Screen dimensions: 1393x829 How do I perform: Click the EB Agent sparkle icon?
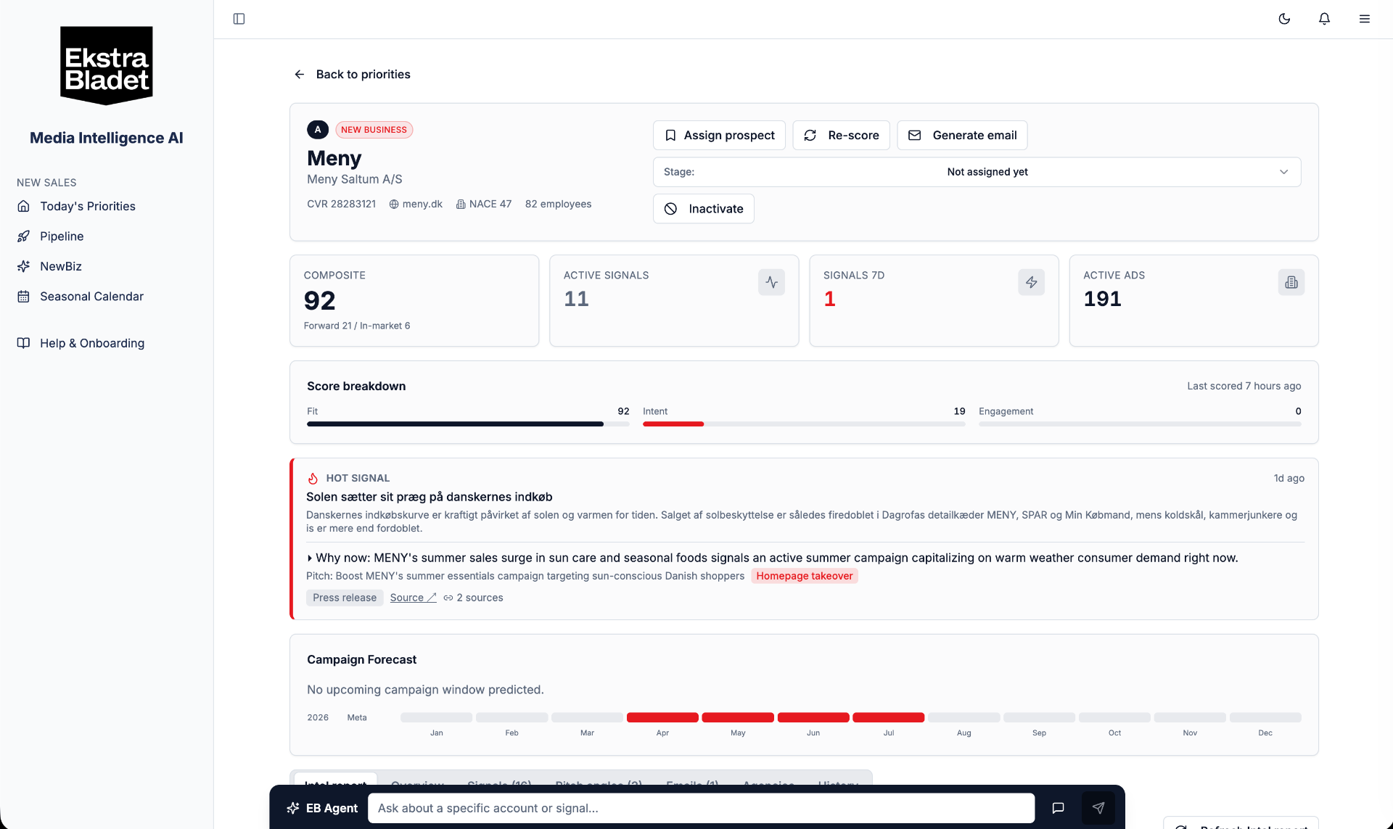293,809
